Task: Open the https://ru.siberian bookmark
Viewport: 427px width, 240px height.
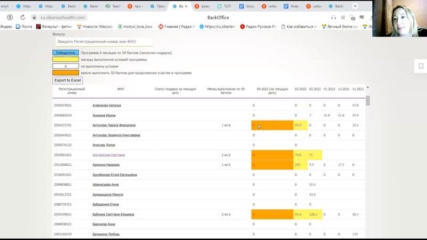Action: [x=218, y=27]
